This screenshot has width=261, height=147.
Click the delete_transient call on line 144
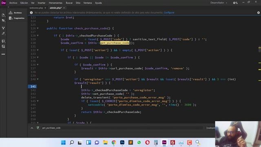point(95,98)
